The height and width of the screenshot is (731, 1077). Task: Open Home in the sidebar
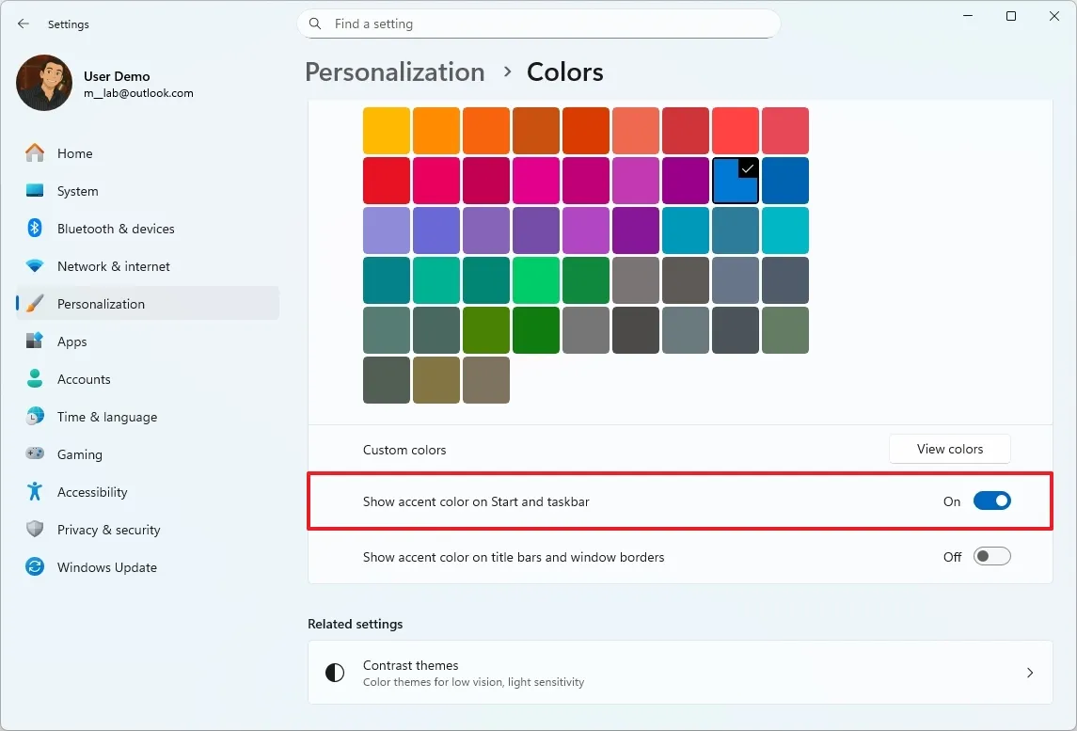click(75, 152)
